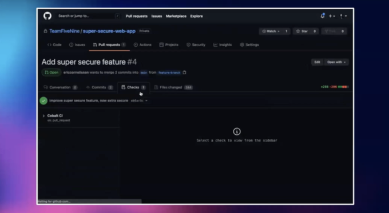
Task: Switch to the Code tab
Action: [54, 45]
